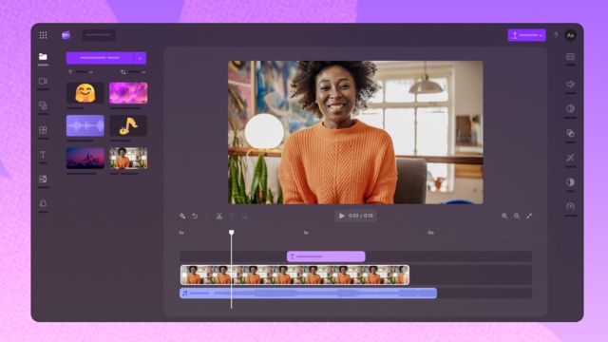The width and height of the screenshot is (608, 342).
Task: Zoom out on the timeline
Action: click(x=517, y=216)
